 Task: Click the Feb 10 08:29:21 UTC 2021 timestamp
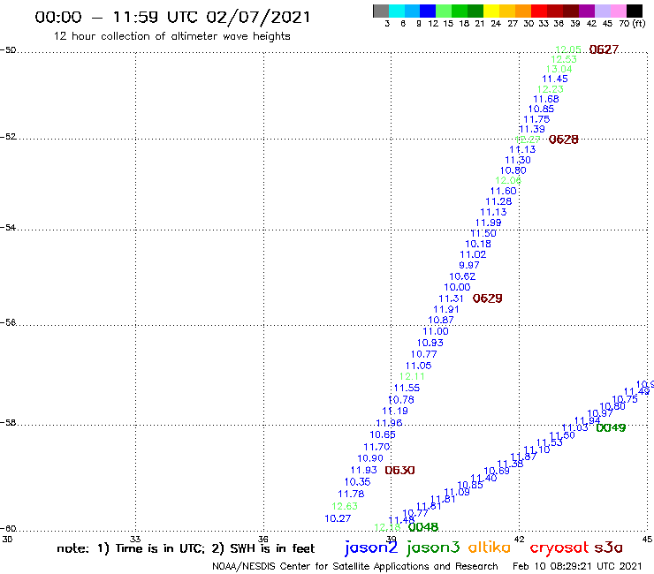pos(577,566)
